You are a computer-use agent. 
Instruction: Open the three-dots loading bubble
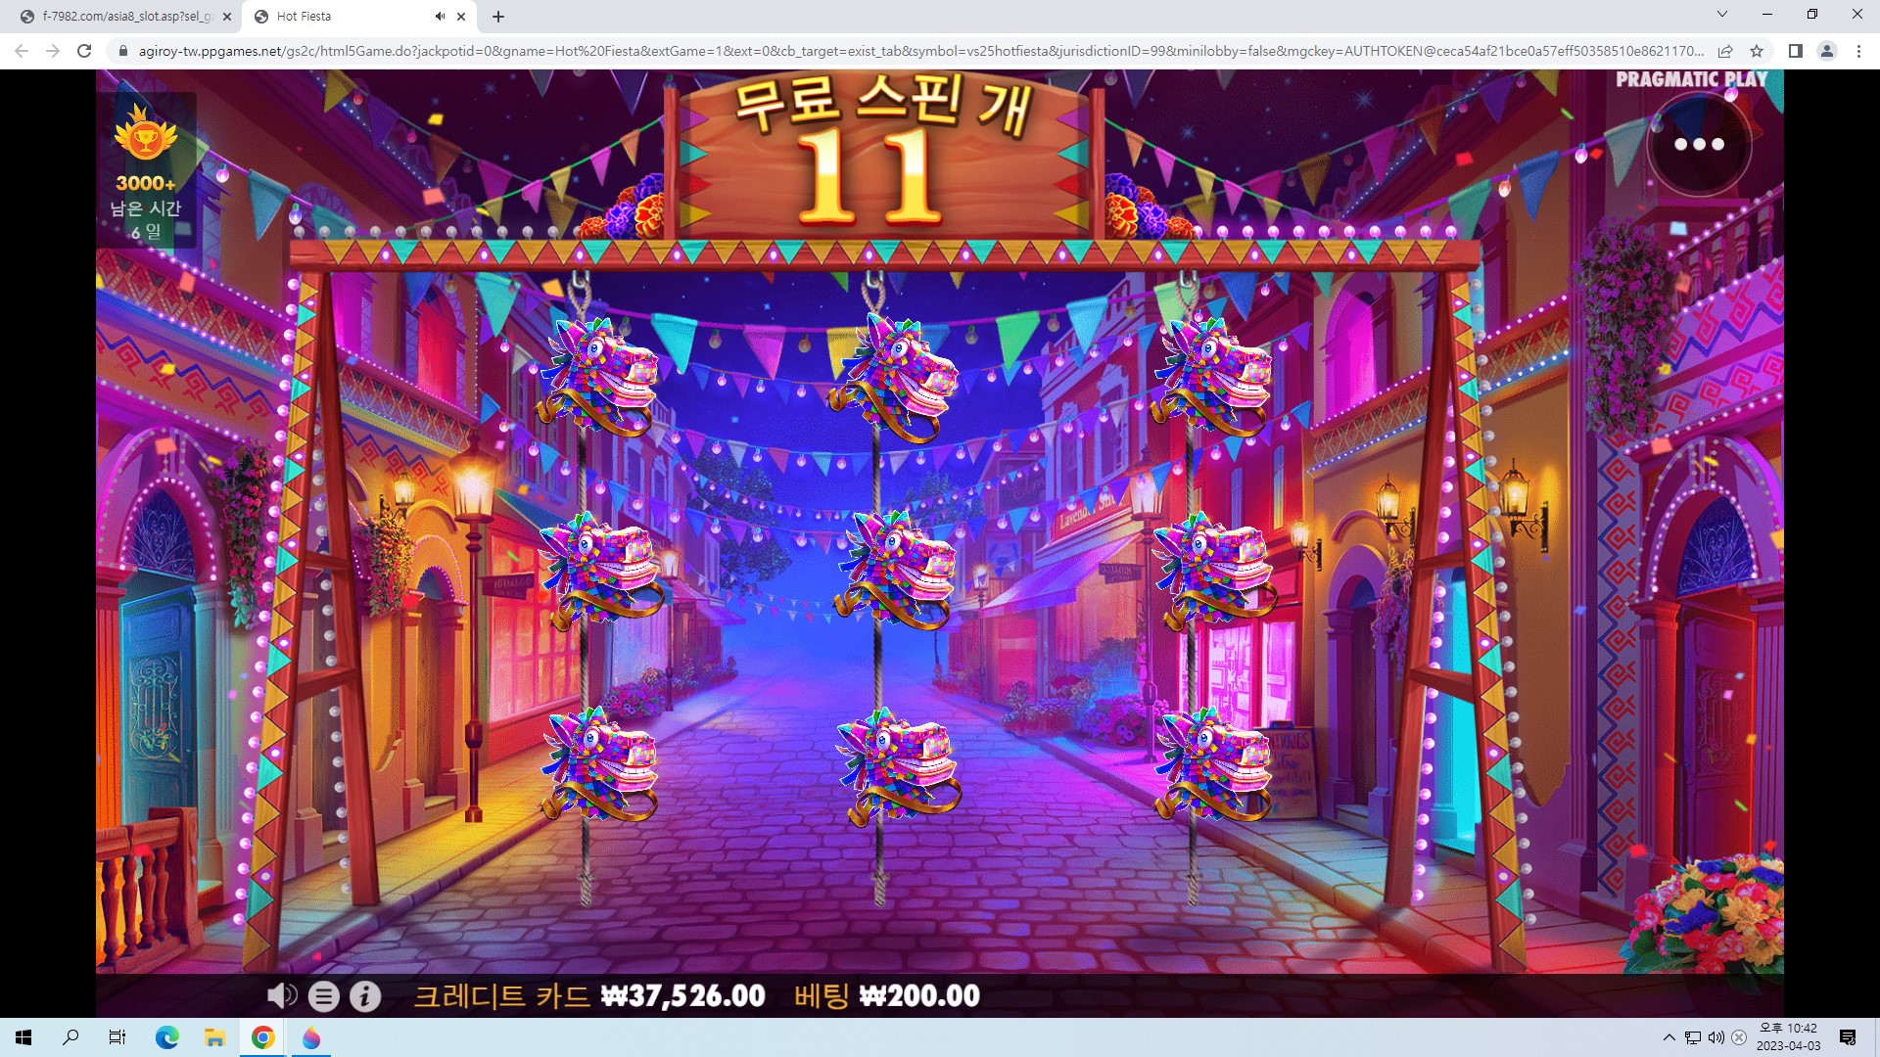tap(1699, 144)
